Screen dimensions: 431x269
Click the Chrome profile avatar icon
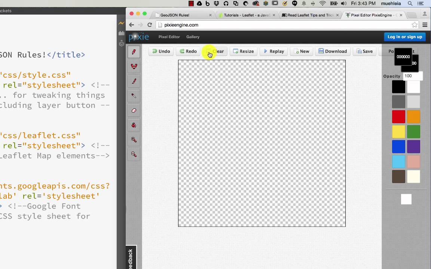[x=425, y=14]
